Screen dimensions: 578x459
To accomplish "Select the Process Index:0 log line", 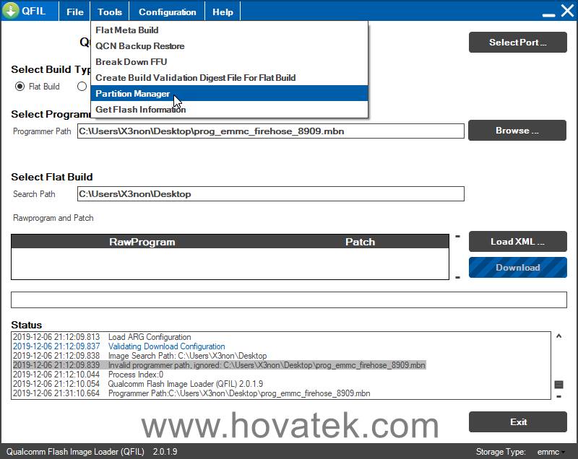I will click(87, 375).
